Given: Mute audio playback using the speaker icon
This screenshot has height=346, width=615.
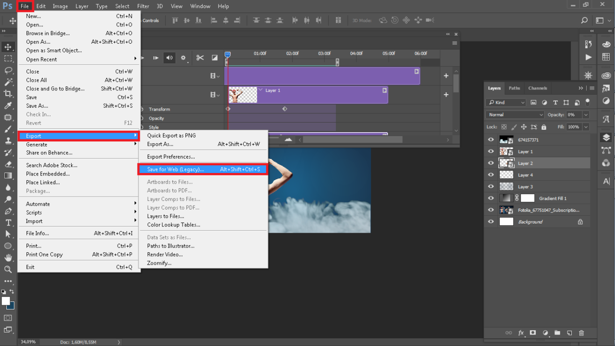Looking at the screenshot, I should (x=169, y=58).
